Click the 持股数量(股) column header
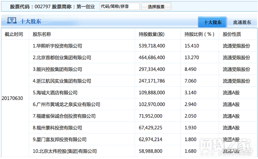 [152, 34]
